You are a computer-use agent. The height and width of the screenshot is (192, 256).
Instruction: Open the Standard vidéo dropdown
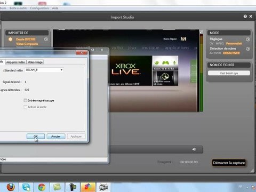pyautogui.click(x=44, y=70)
